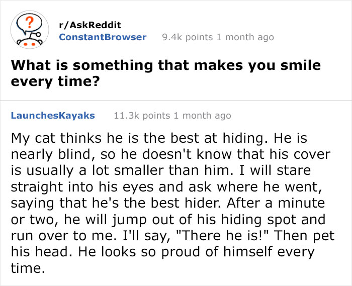Click the comment's 11.3k points score

click(x=142, y=116)
